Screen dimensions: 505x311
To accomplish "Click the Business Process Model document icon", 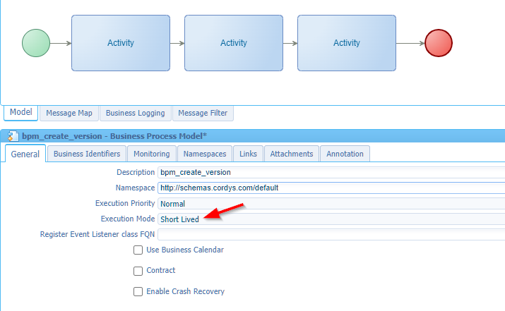I will (x=13, y=136).
